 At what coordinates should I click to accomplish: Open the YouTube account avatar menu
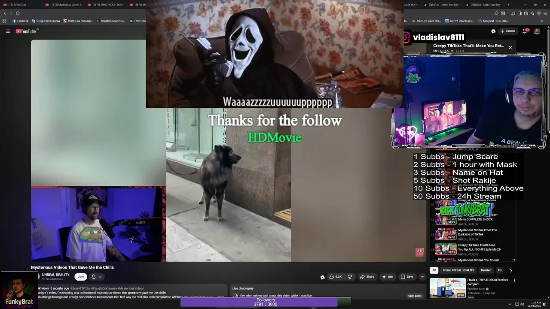[x=537, y=31]
